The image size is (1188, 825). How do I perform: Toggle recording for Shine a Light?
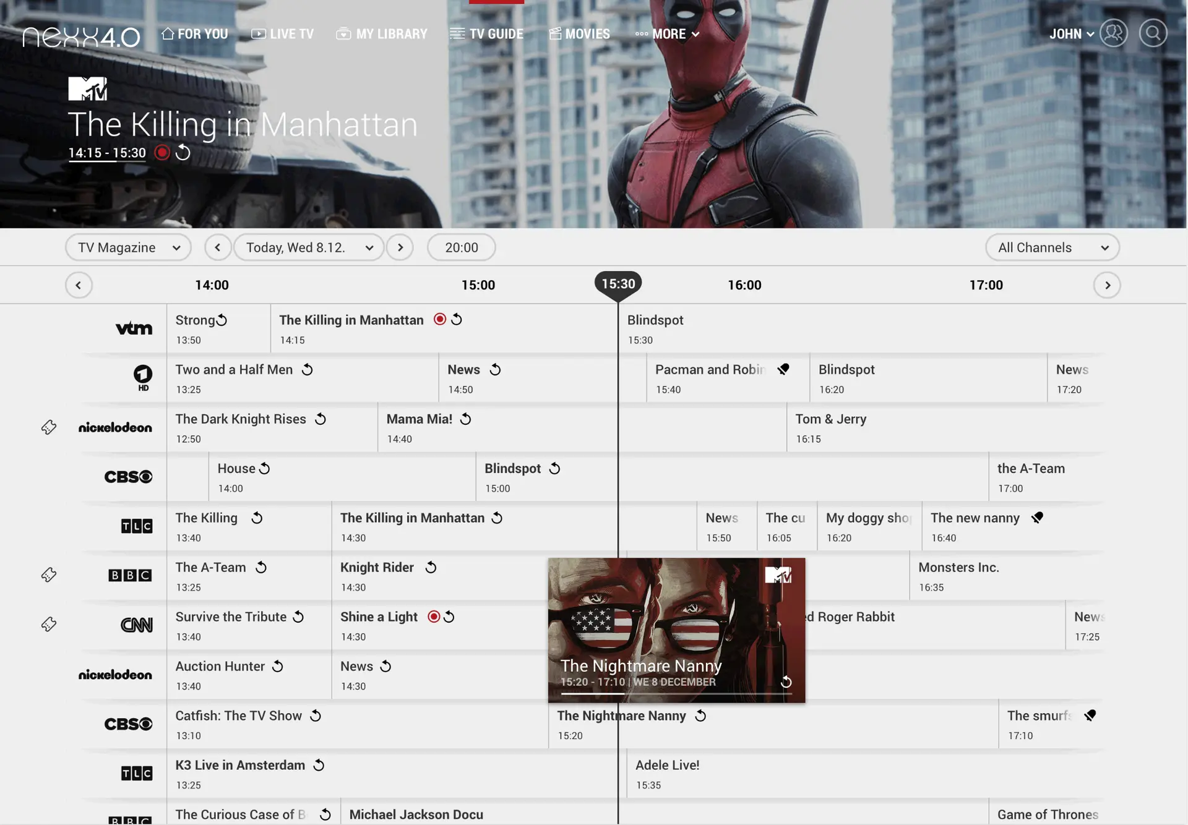434,617
